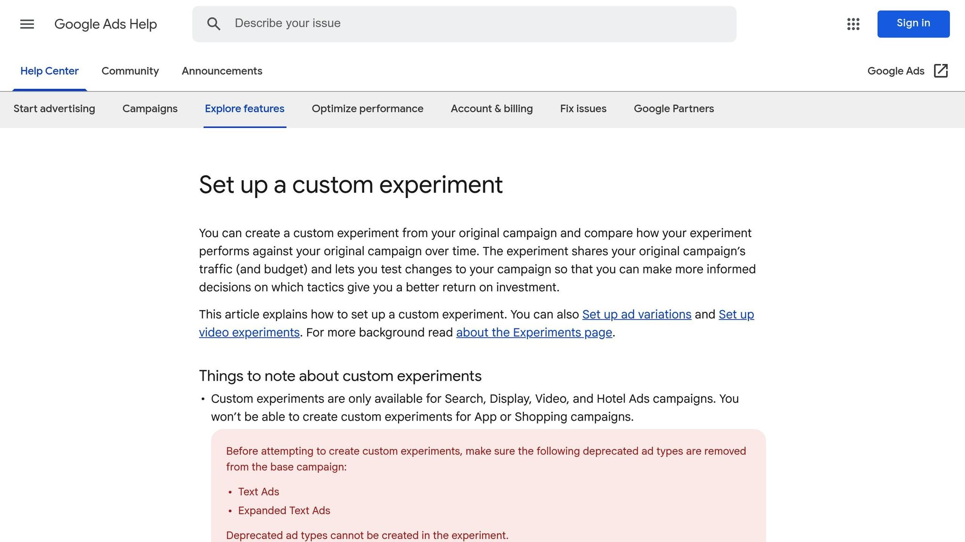The image size is (965, 542).
Task: Switch to the Help Center tab
Action: 49,71
